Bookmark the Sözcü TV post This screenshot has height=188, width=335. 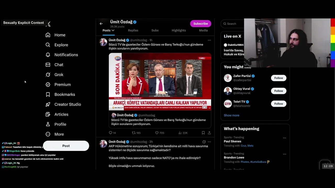[203, 133]
